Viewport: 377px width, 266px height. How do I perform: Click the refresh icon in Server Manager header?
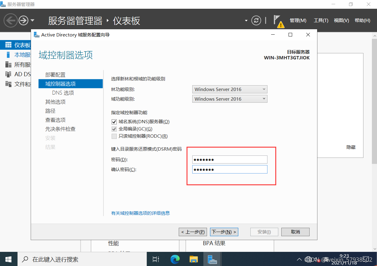tap(256, 20)
